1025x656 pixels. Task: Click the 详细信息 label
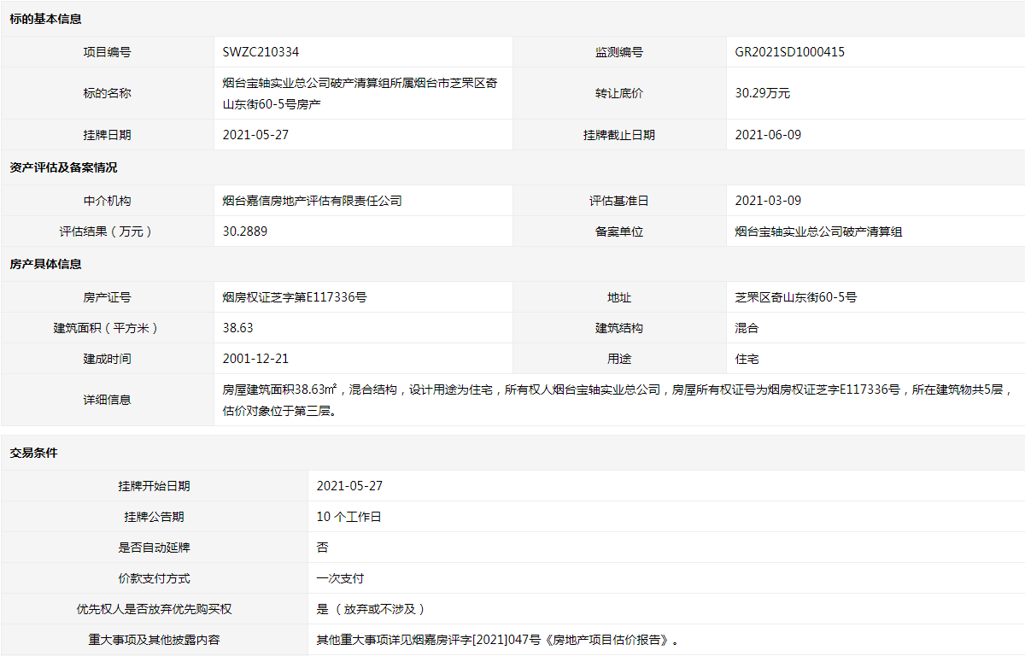(108, 400)
